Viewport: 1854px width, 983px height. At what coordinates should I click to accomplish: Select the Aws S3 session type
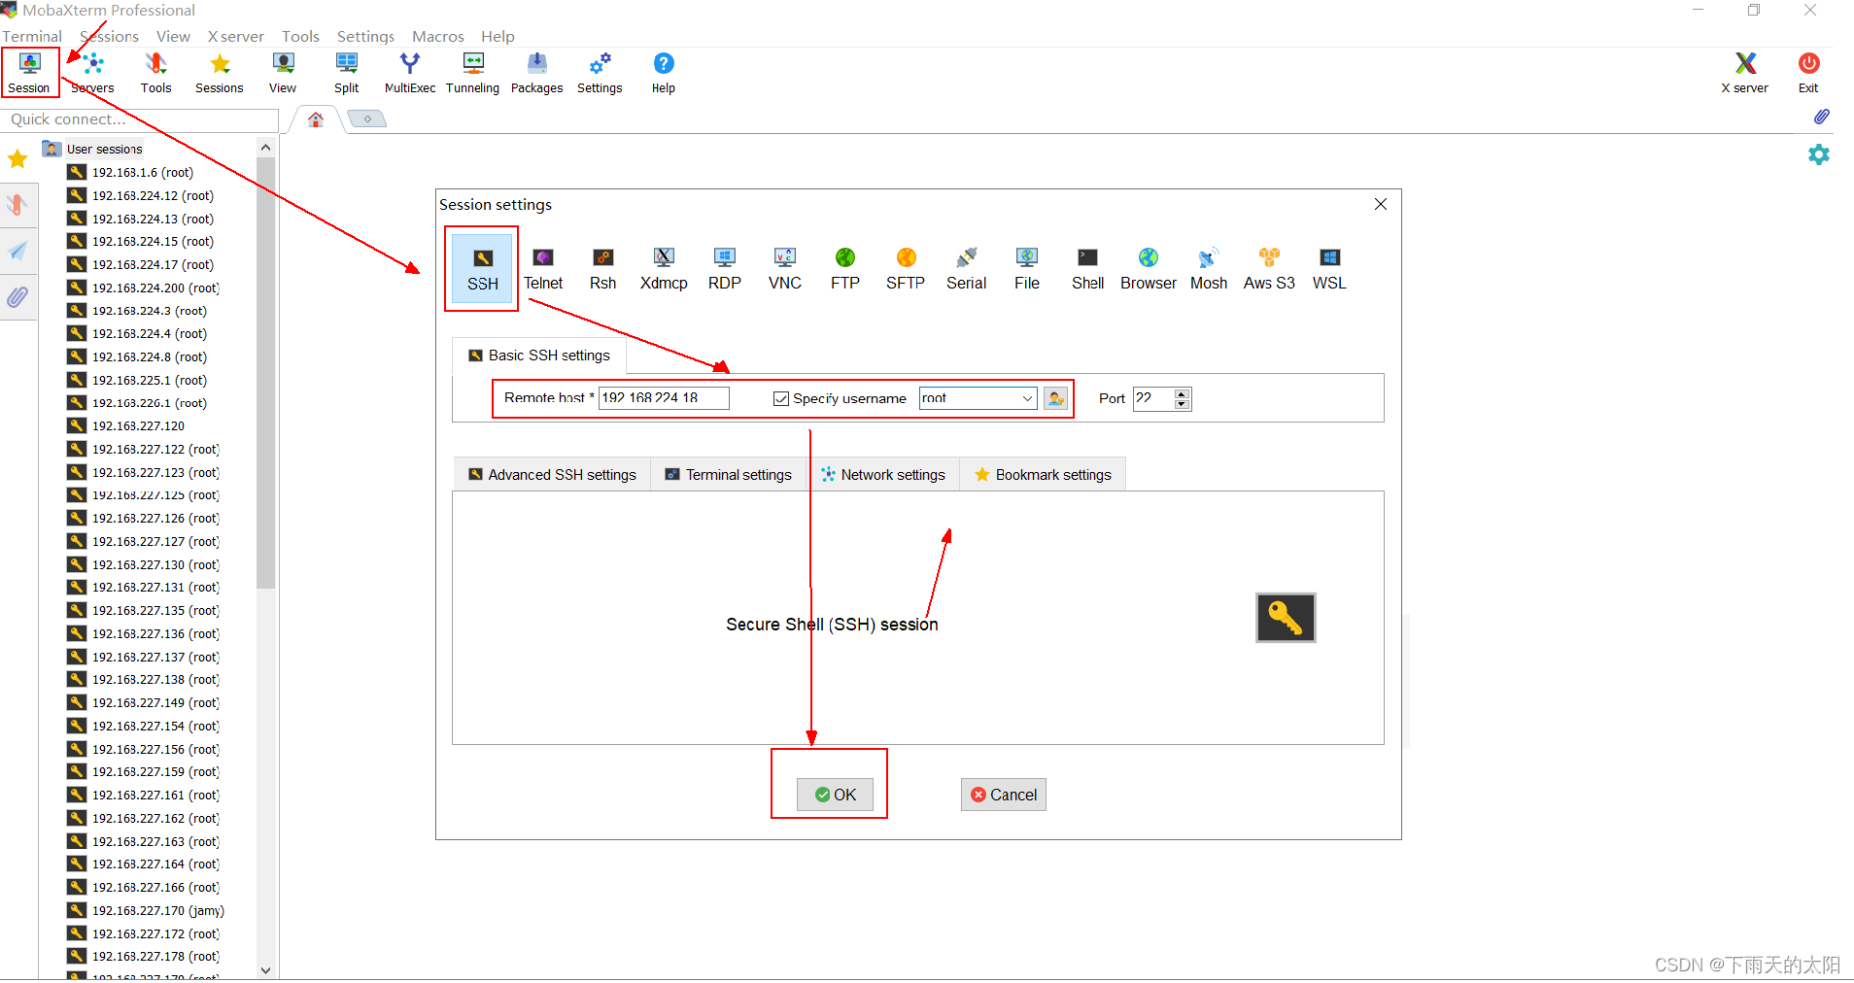pos(1269,269)
